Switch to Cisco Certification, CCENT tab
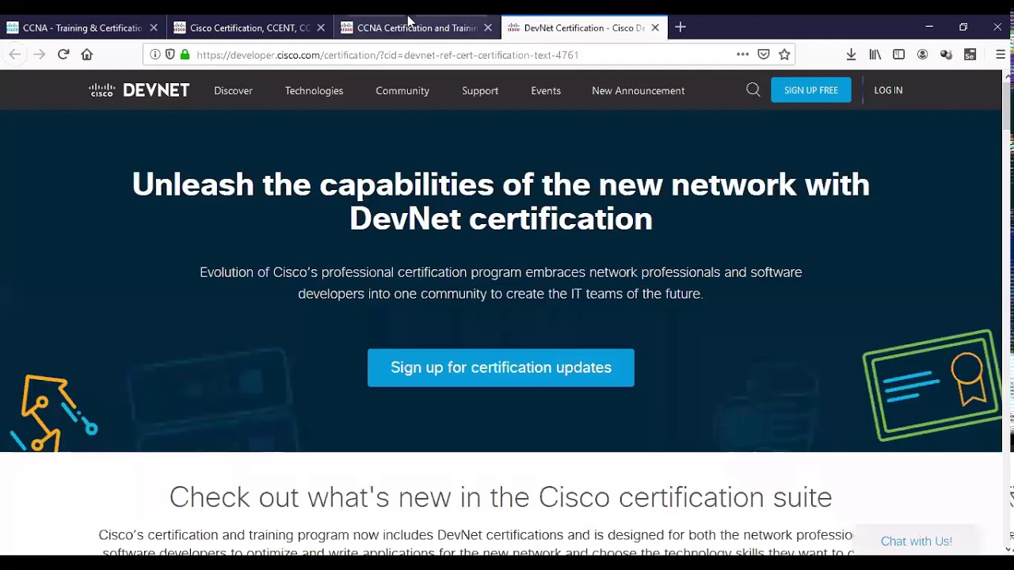Screen dimensions: 1014x570 click(250, 28)
